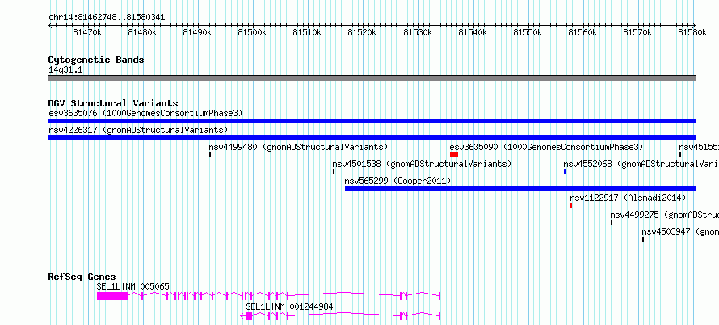Click the 81500k ruler tick label

tap(252, 32)
